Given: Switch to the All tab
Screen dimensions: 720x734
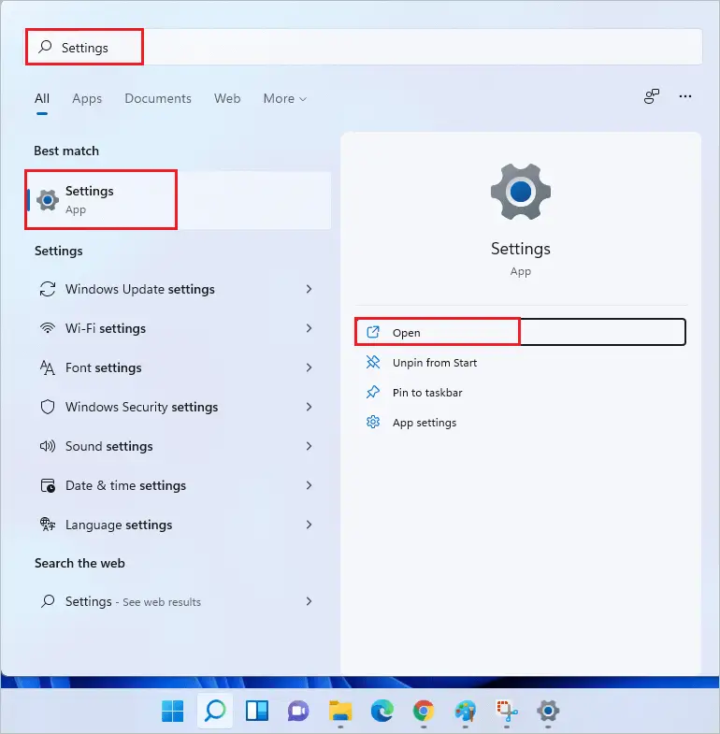Looking at the screenshot, I should tap(42, 98).
